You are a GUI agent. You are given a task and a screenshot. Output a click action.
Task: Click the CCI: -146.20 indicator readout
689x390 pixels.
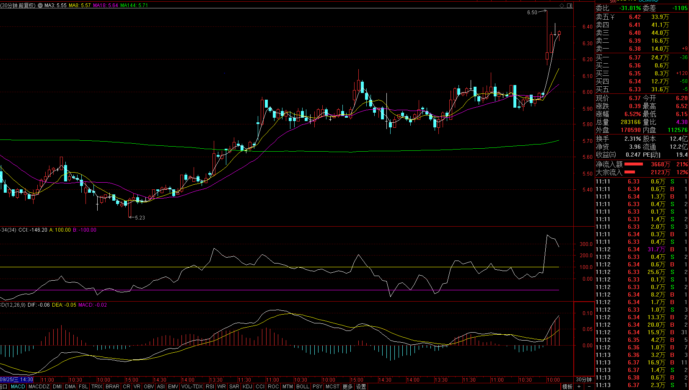(x=33, y=230)
